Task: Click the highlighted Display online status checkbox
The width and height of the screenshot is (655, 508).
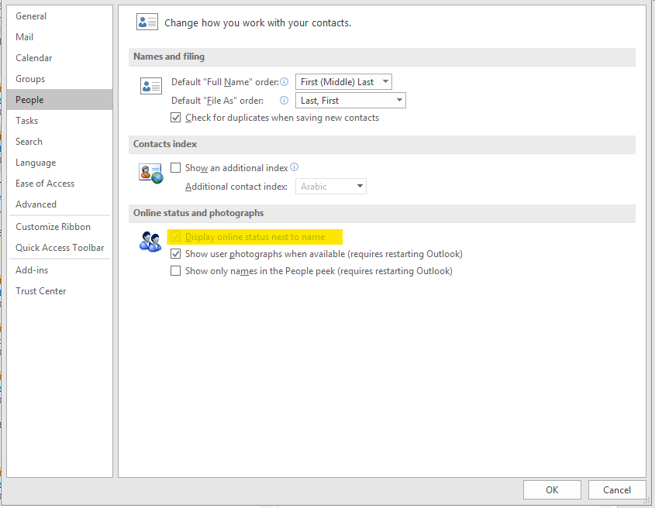Action: [x=176, y=236]
